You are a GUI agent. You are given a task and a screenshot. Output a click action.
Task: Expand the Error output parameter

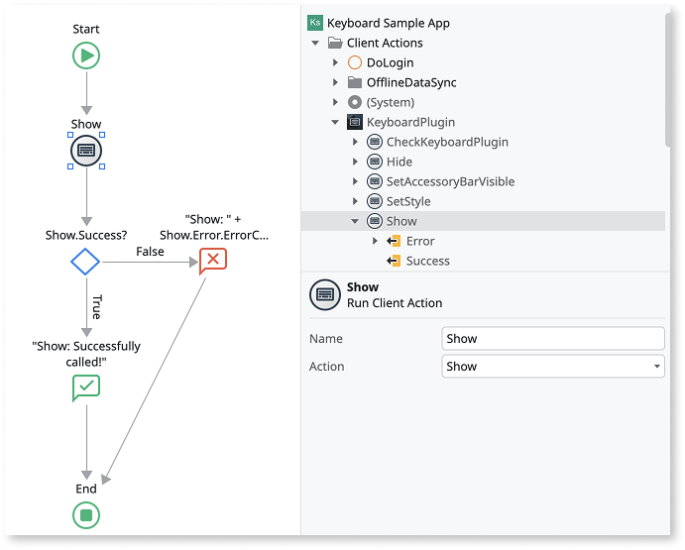coord(375,241)
